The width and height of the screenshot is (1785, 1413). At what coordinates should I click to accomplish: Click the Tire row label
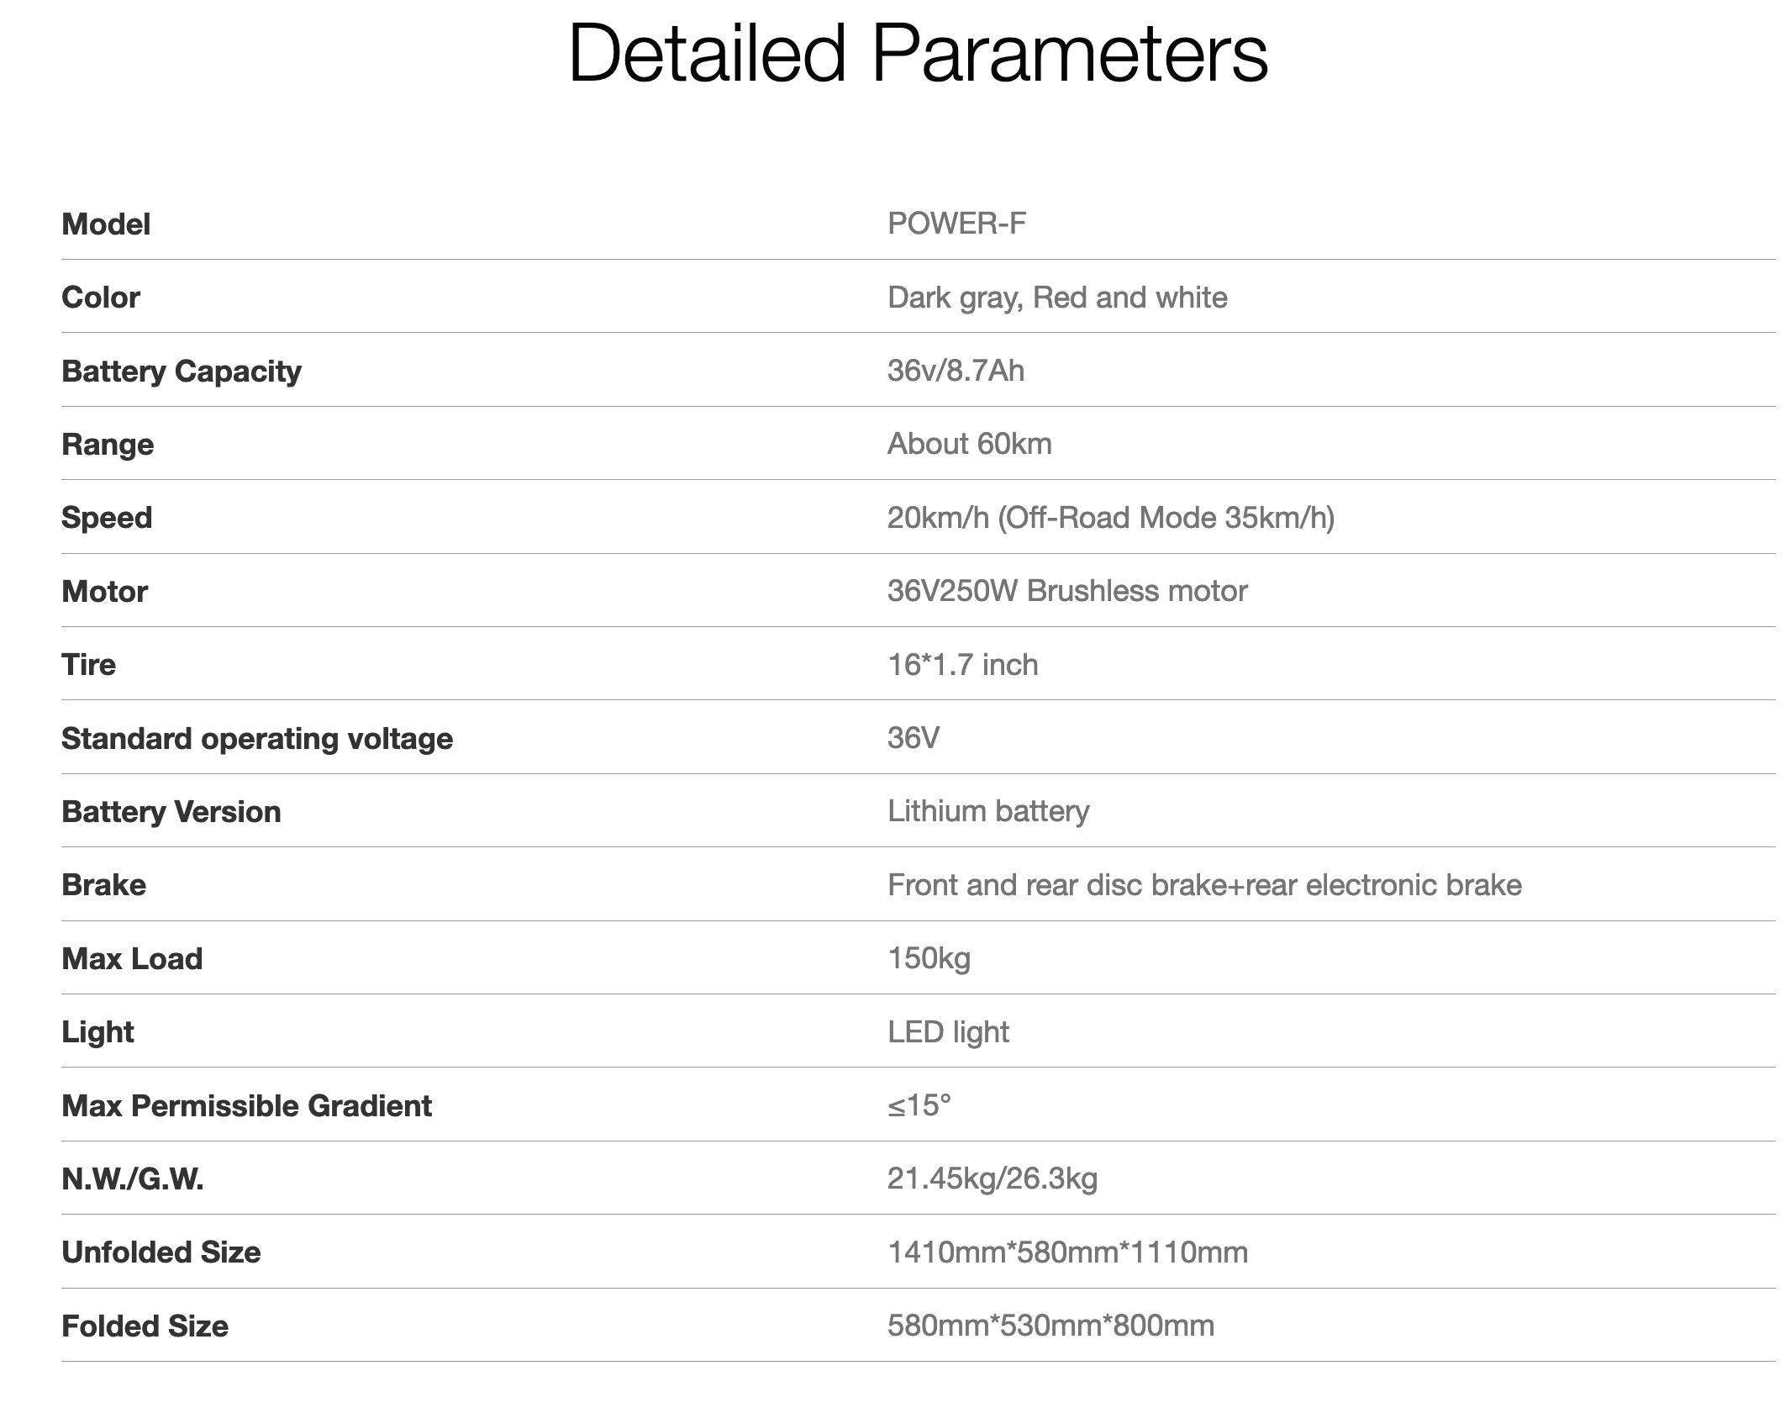pos(88,665)
